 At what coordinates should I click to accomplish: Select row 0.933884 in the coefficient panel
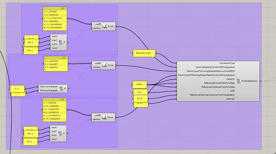coord(54,103)
